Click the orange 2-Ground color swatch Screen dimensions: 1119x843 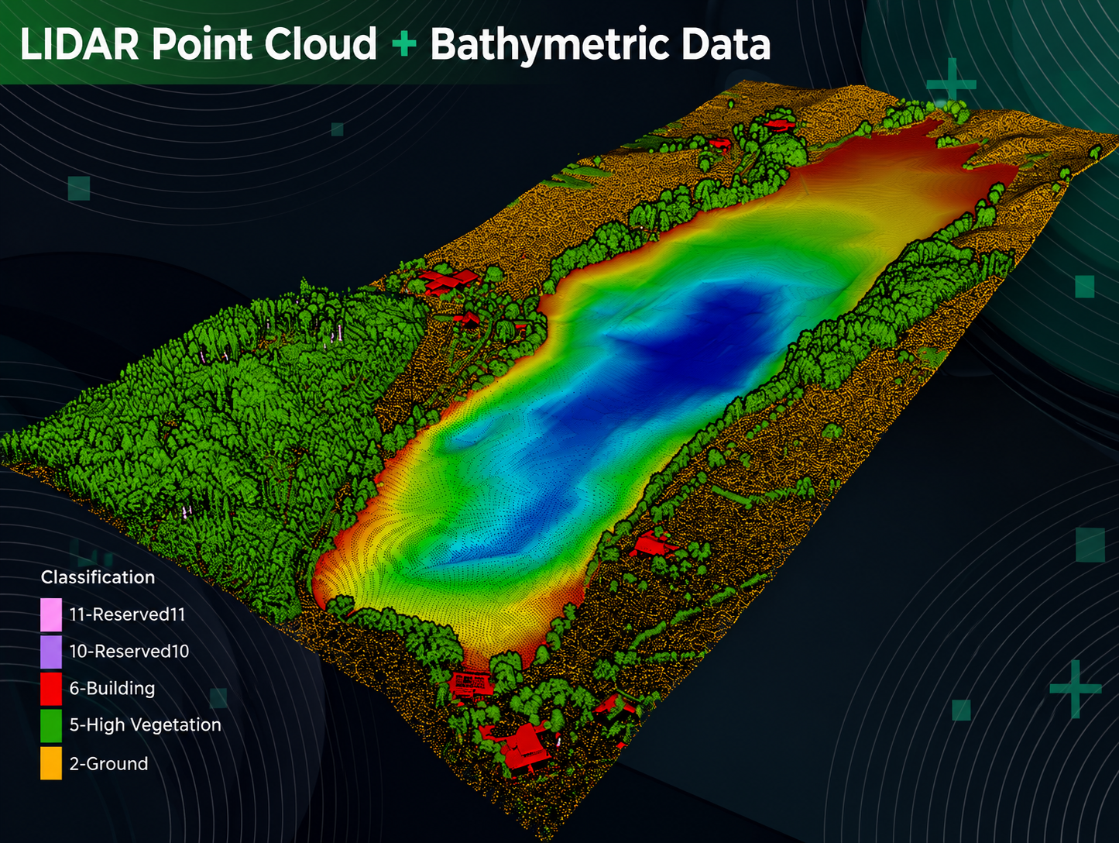51,763
